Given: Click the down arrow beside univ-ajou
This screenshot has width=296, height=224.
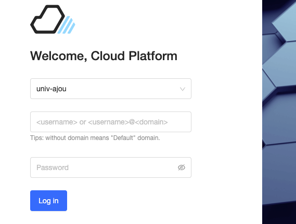Looking at the screenshot, I should (x=183, y=89).
